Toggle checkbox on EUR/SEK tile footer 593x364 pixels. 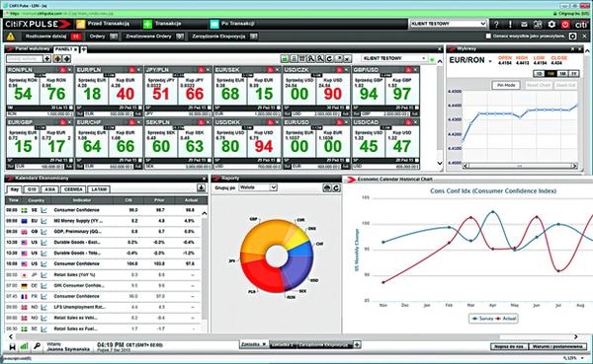279,108
